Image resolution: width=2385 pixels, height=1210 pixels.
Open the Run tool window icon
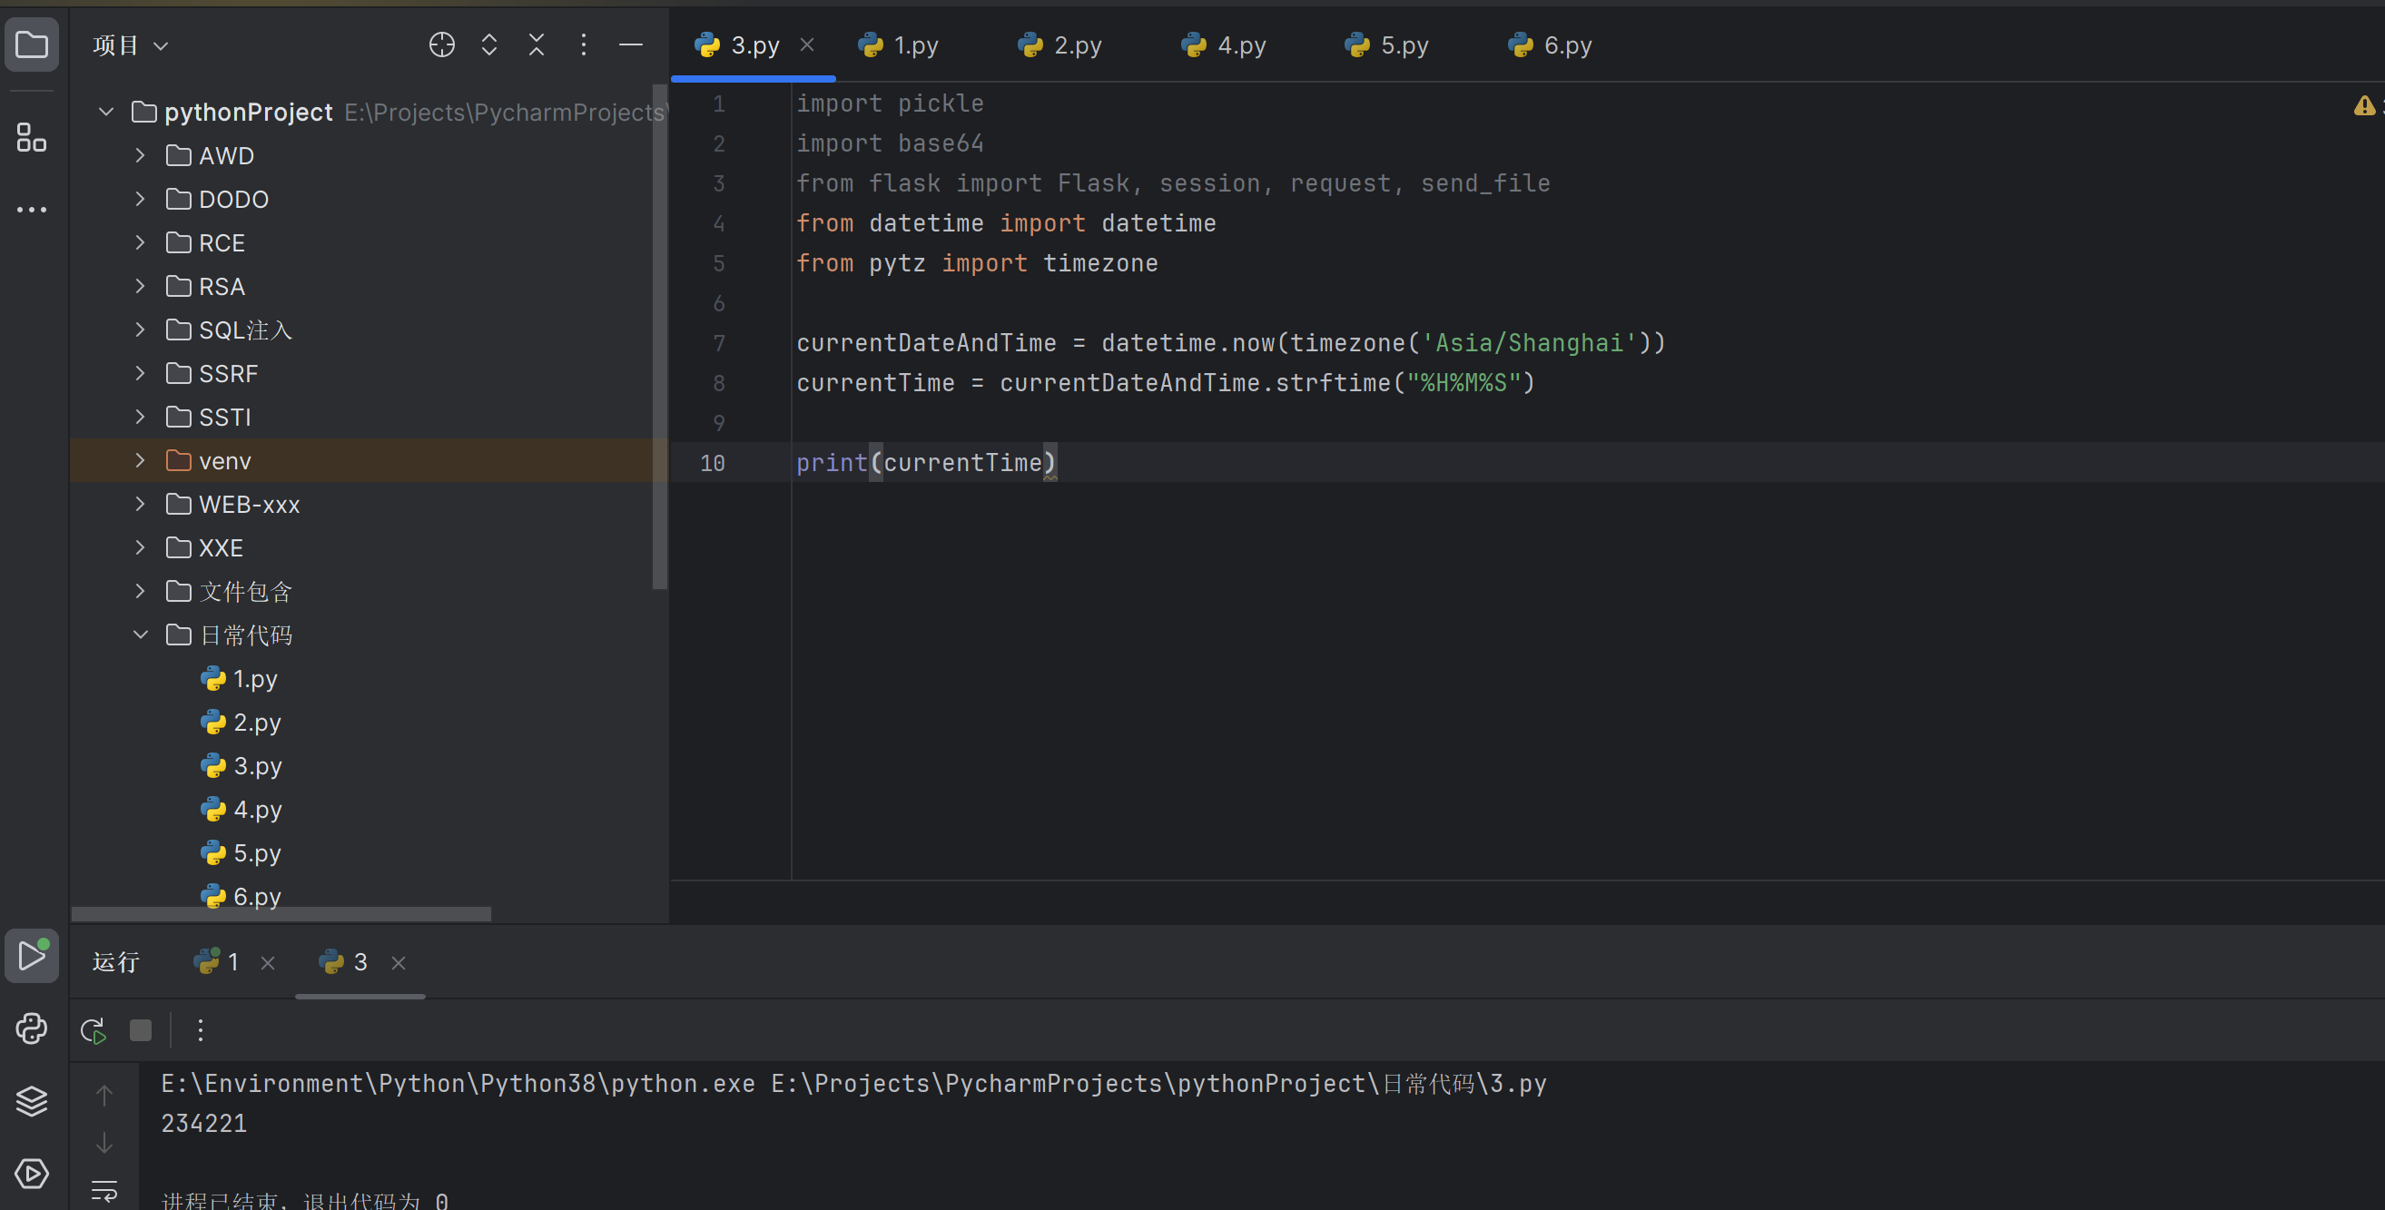[x=32, y=956]
